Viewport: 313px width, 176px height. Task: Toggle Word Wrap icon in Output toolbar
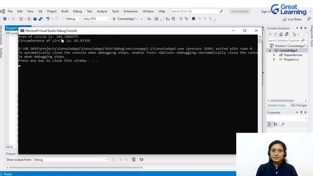141,159
